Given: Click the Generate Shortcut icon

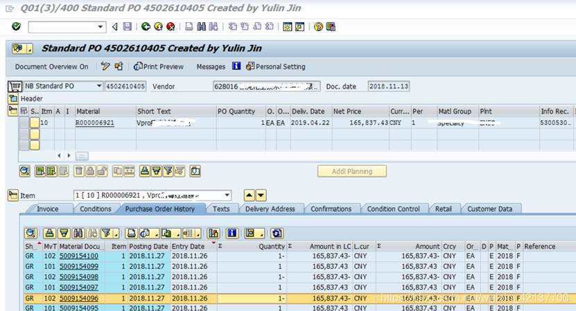Looking at the screenshot, I should 299,27.
